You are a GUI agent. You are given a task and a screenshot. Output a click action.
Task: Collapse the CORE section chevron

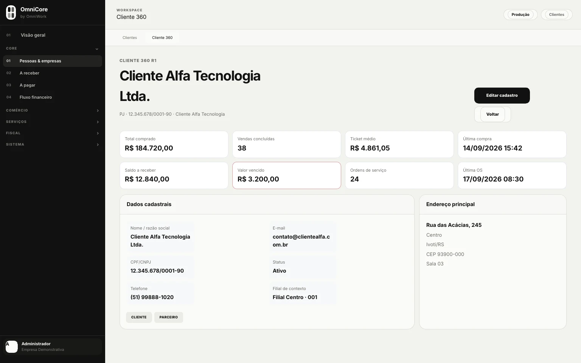[x=97, y=49]
